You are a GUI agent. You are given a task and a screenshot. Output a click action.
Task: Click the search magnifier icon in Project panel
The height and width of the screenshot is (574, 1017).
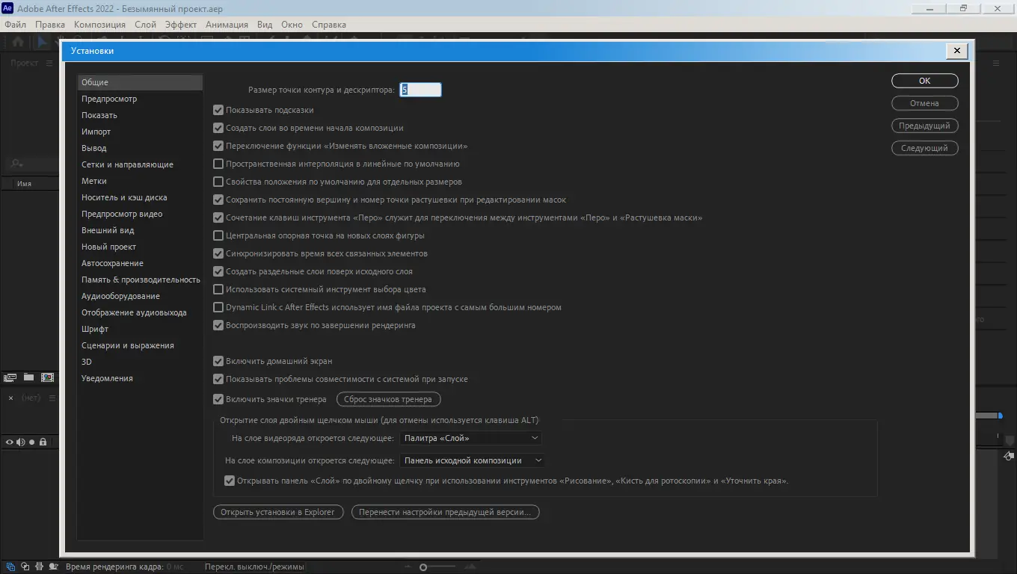(16, 164)
